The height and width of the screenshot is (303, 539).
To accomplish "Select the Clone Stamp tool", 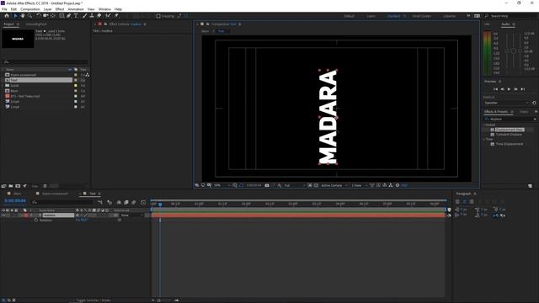I will (x=92, y=16).
